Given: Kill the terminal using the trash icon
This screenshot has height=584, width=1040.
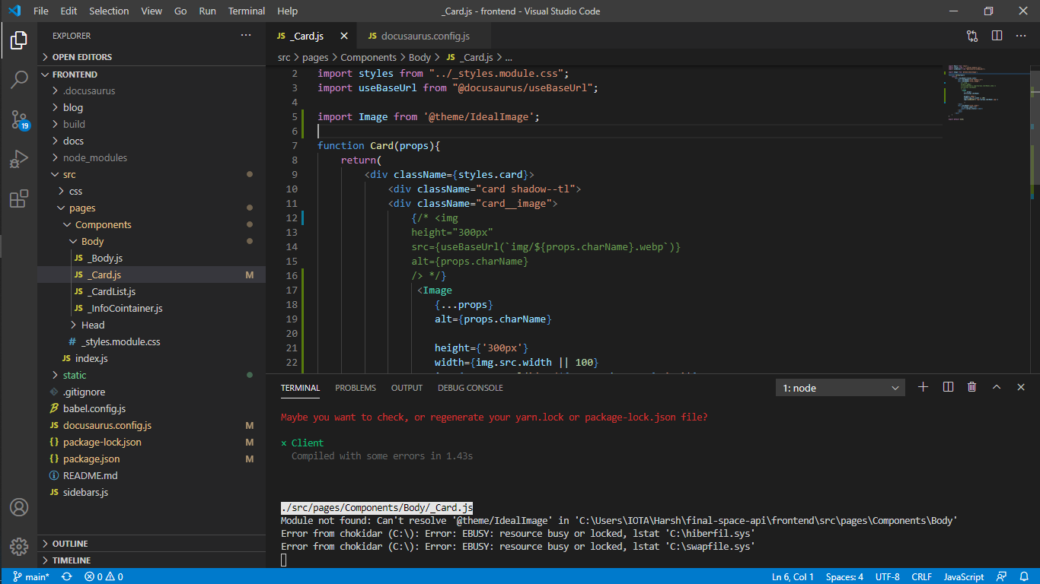Looking at the screenshot, I should [971, 387].
